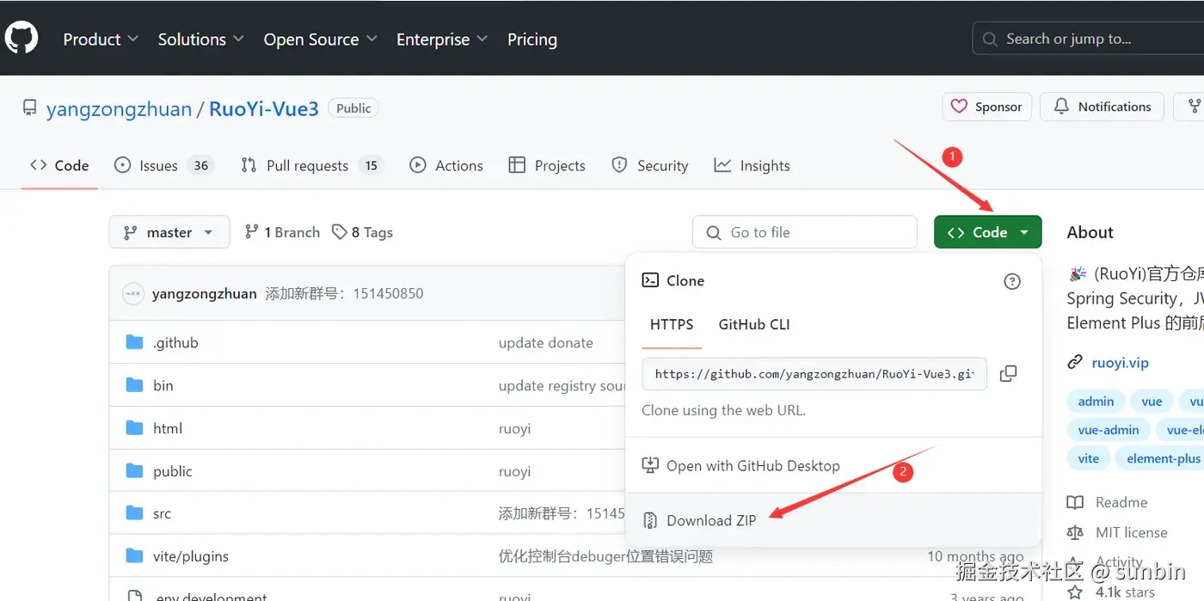The image size is (1204, 601).
Task: Click the bin folder icon
Action: click(x=134, y=385)
